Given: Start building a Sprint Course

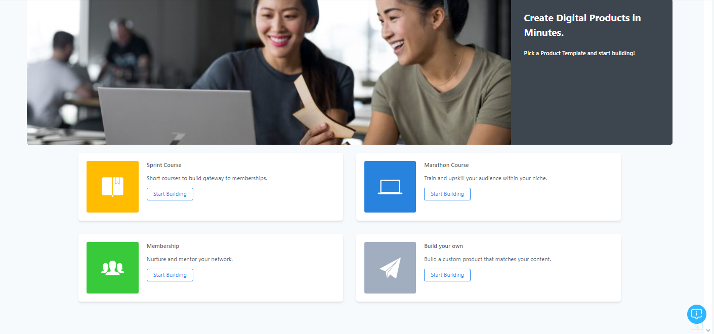Looking at the screenshot, I should [x=170, y=194].
